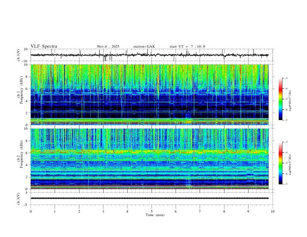Image resolution: width=307 pixels, height=237 pixels.
Task: Click time axis tick label "10" at the end
Action: click(273, 211)
